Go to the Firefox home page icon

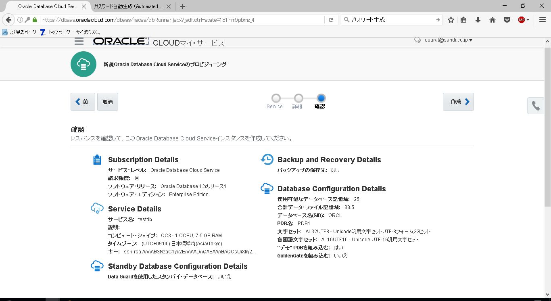click(493, 20)
